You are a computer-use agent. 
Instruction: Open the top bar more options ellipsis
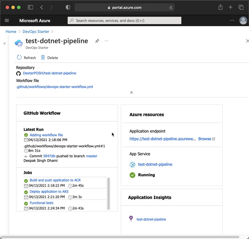coord(232,20)
